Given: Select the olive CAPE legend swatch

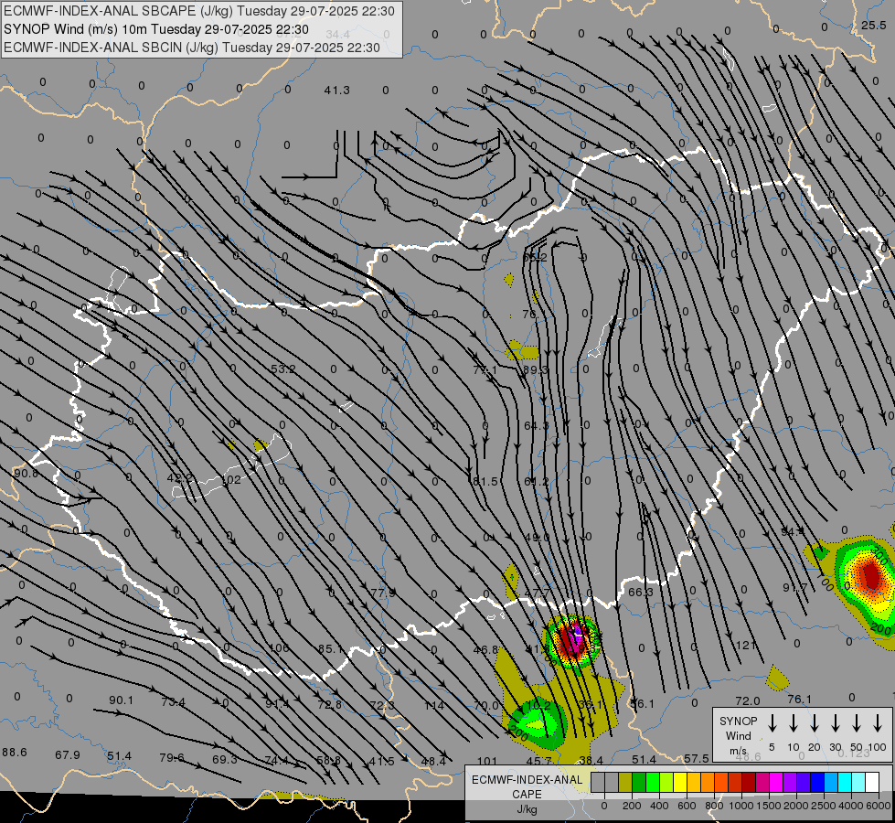Looking at the screenshot, I should click(625, 783).
